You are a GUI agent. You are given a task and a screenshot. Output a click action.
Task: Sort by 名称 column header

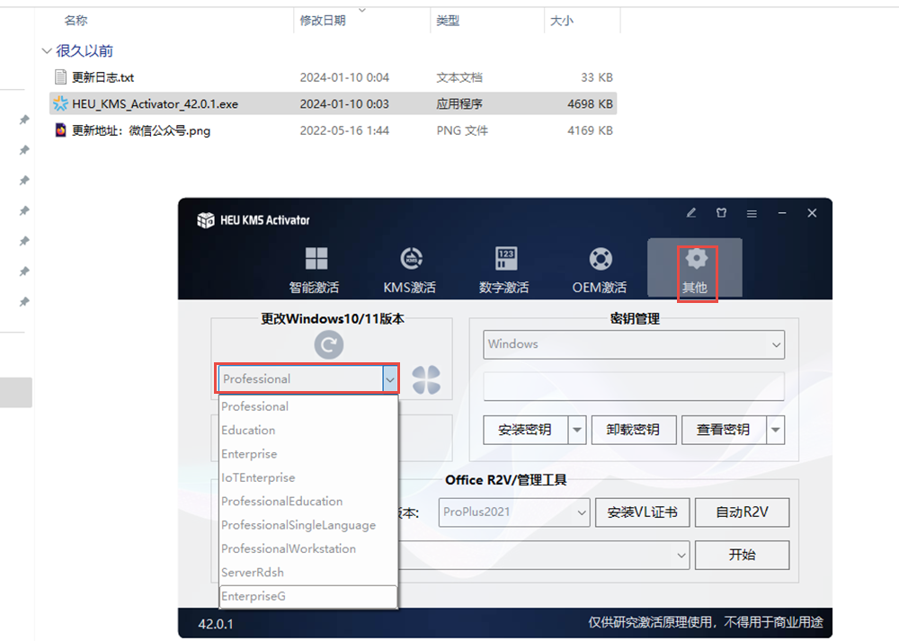tap(76, 21)
